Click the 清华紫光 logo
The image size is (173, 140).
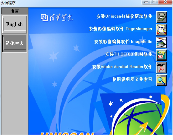pyautogui.click(x=57, y=17)
